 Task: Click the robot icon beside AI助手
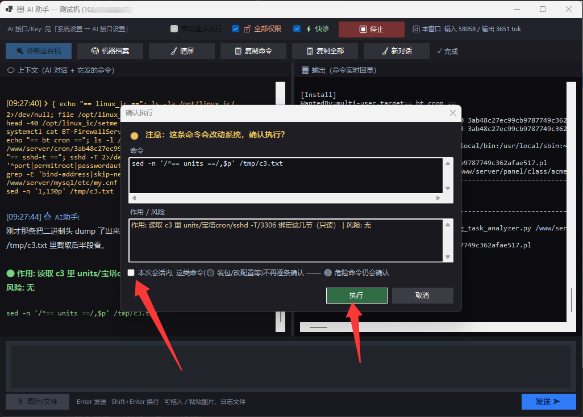(x=48, y=216)
